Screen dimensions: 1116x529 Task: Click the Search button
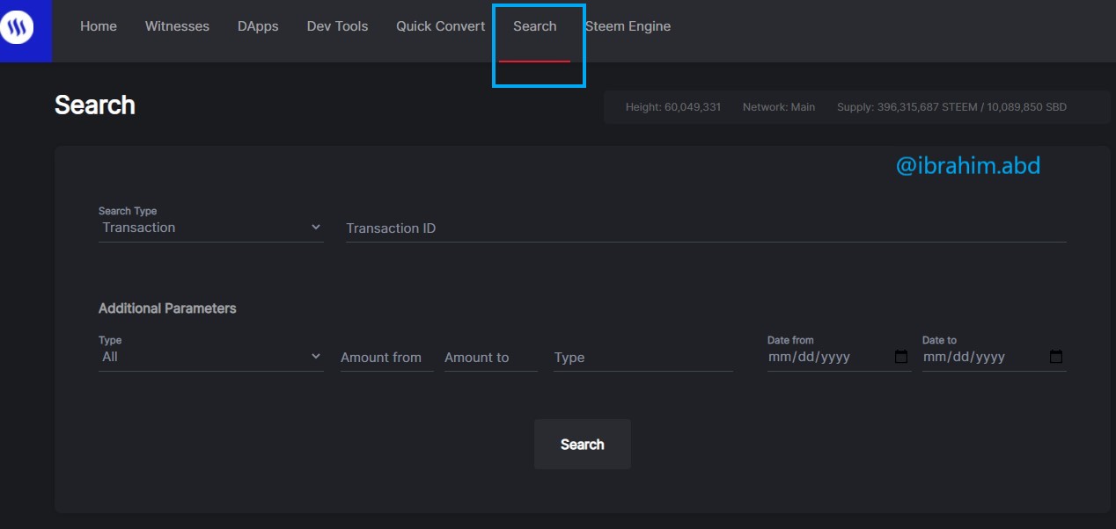click(x=583, y=445)
